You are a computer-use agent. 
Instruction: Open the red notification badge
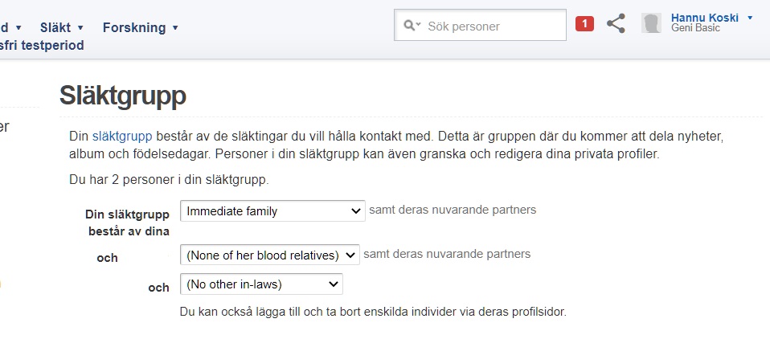pyautogui.click(x=584, y=24)
